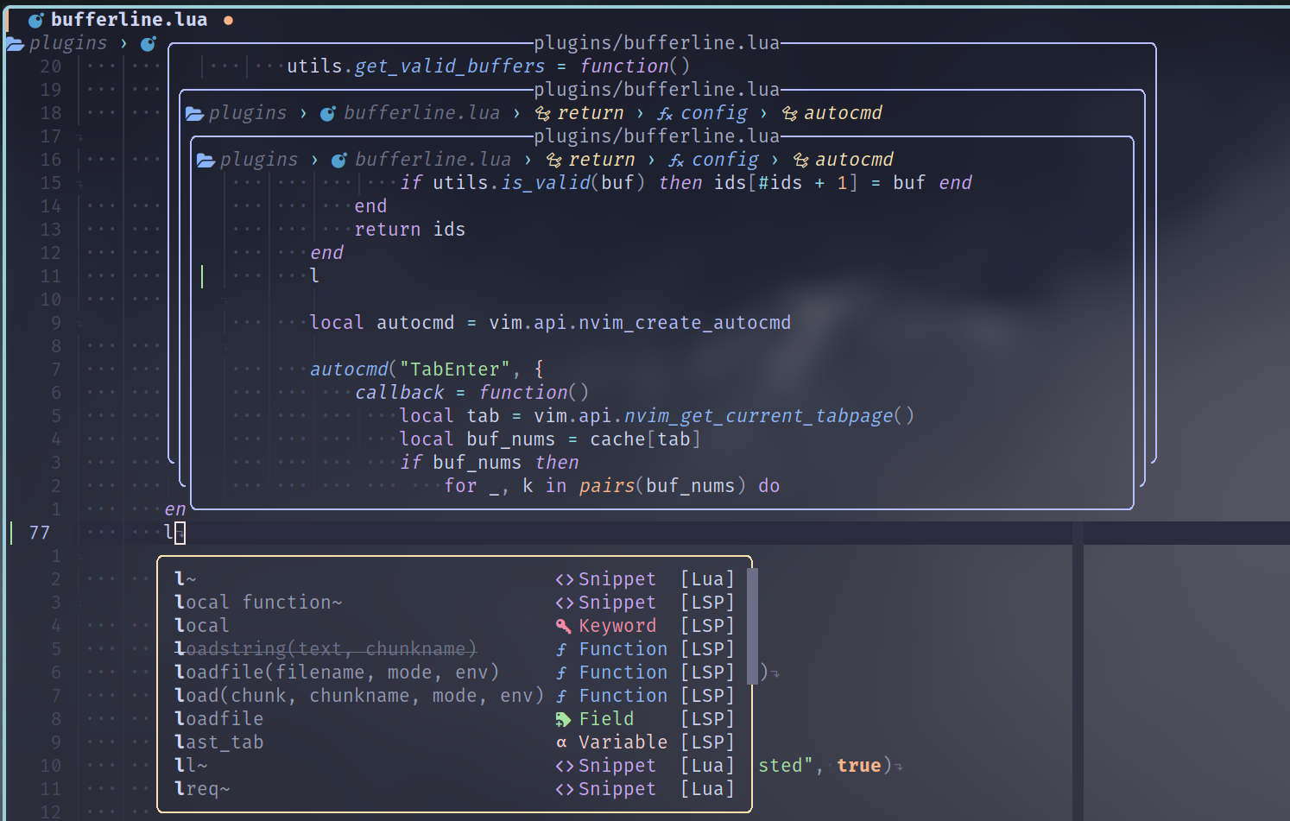This screenshot has height=821, width=1290.
Task: Click the Lua icon on the bufferline.lua tab
Action: pos(35,18)
